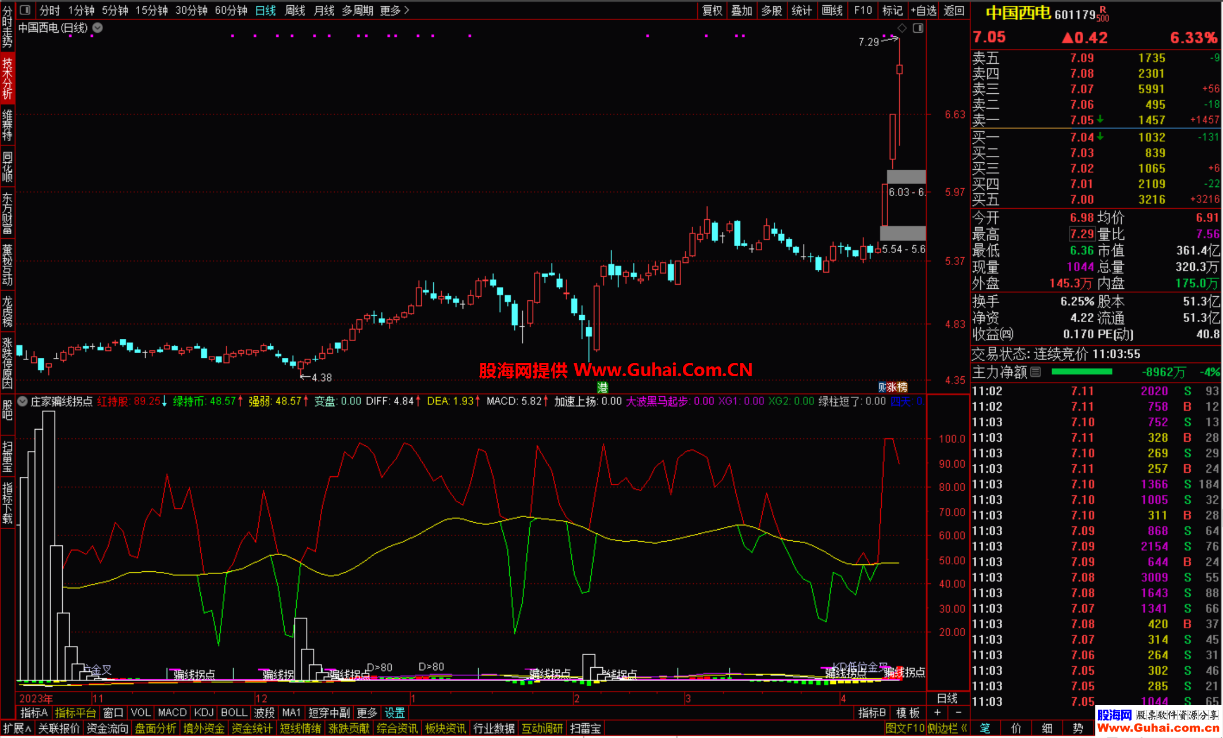The image size is (1223, 738).
Task: Open the 指标B tab
Action: (x=872, y=713)
